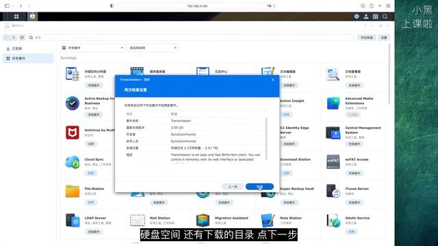Open the sort order dropdown
The height and width of the screenshot is (246, 438).
[x=153, y=48]
